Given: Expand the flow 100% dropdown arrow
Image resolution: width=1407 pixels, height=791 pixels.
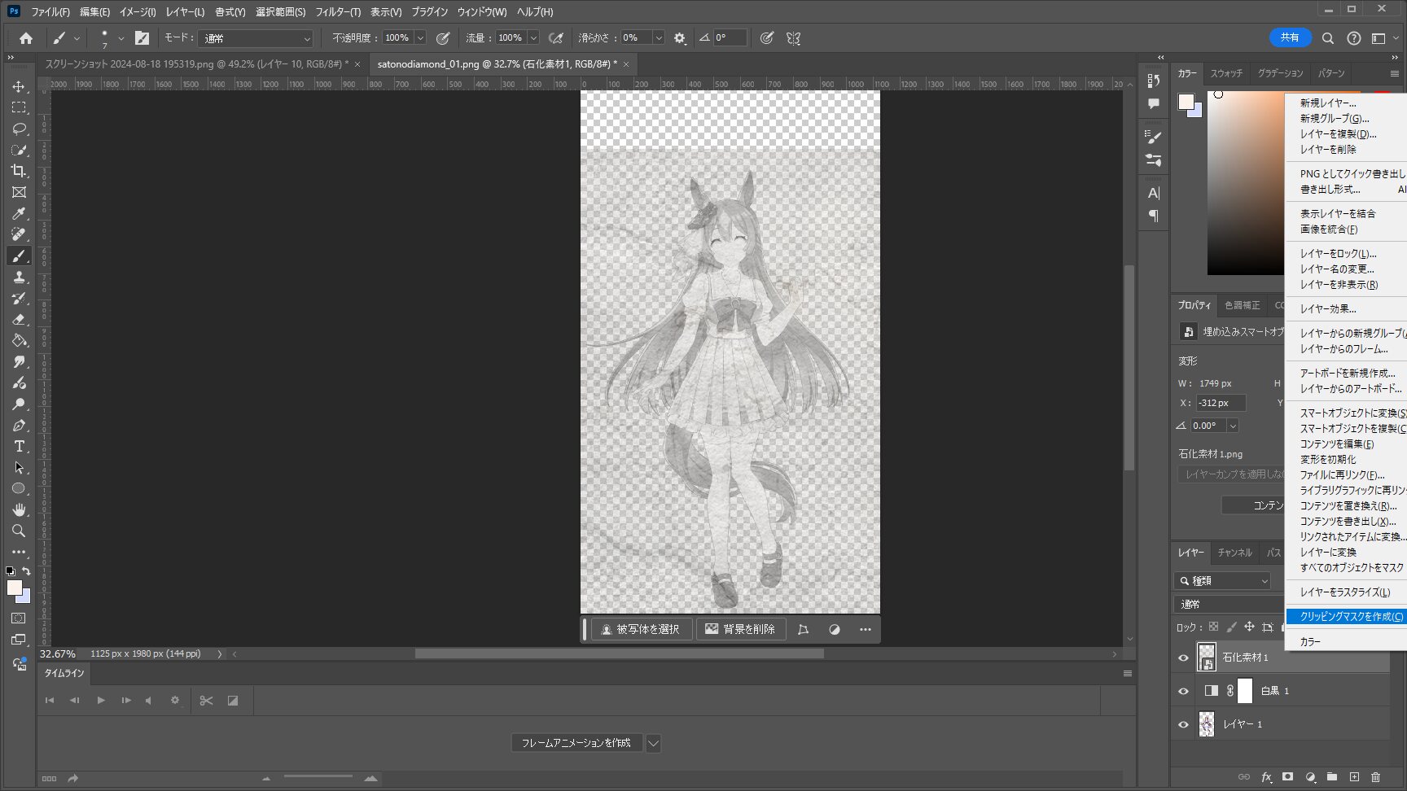Looking at the screenshot, I should tap(533, 38).
